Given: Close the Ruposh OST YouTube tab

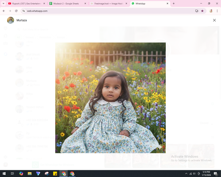Looking at the screenshot, I should pyautogui.click(x=44, y=4).
